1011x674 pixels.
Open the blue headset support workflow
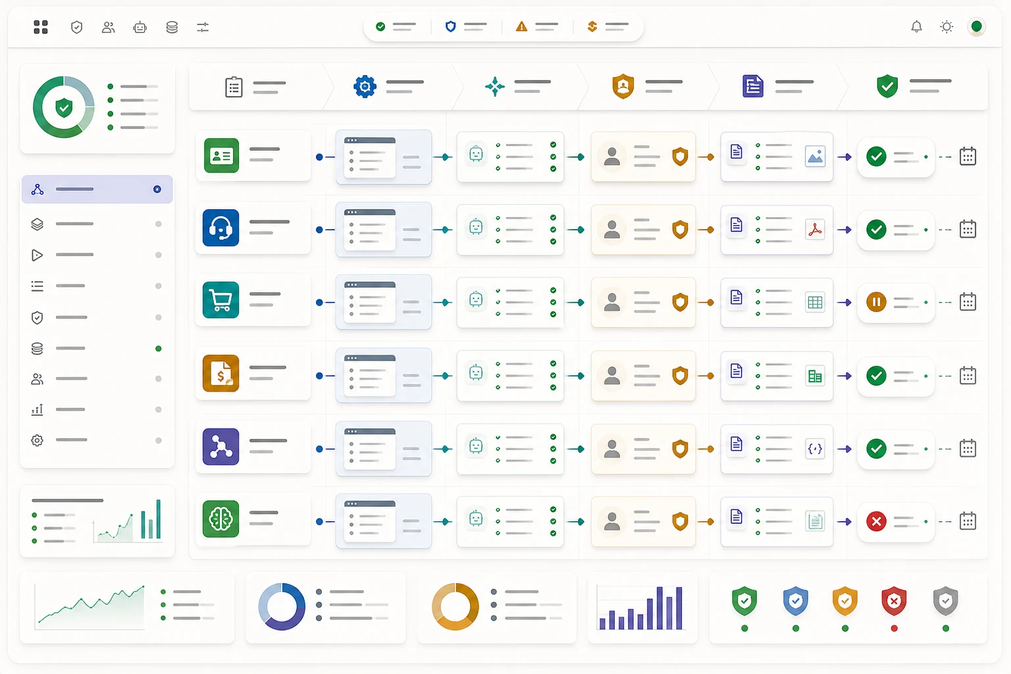coord(253,228)
